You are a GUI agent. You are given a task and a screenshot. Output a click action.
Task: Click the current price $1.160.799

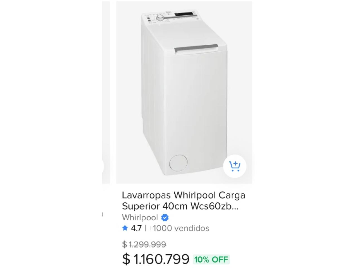(x=156, y=259)
